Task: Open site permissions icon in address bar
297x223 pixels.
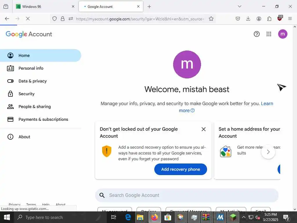Action: [71, 19]
